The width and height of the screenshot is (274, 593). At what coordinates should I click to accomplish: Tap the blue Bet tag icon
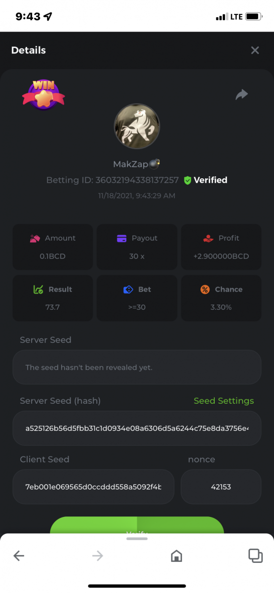pyautogui.click(x=128, y=290)
